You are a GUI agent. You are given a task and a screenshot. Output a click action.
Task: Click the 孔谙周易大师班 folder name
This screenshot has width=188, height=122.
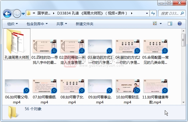[x=17, y=57]
